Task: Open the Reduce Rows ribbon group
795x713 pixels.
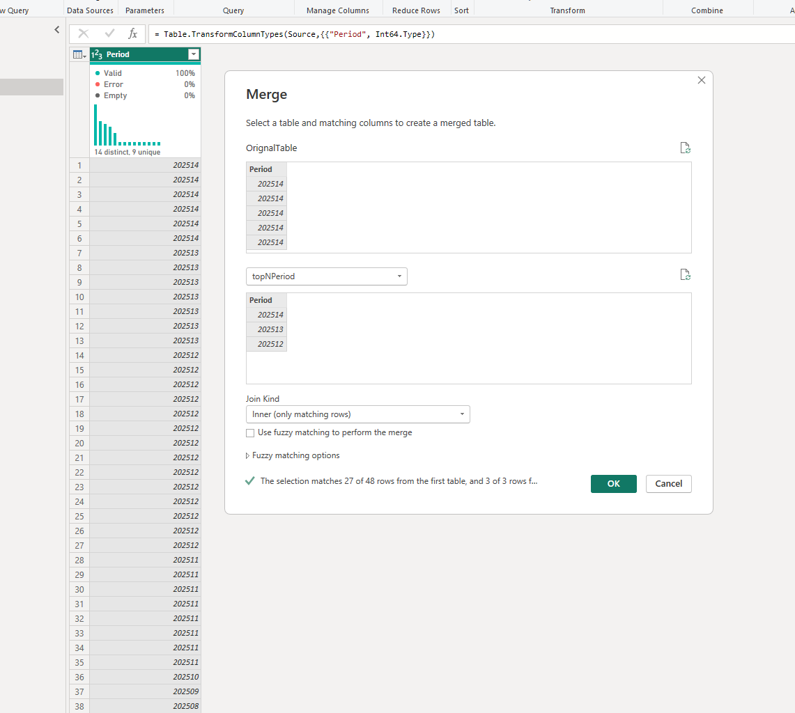Action: [x=416, y=10]
